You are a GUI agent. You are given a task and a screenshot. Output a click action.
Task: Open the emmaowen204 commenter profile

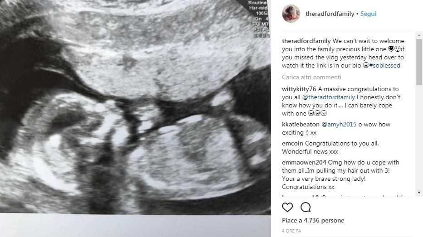point(304,162)
